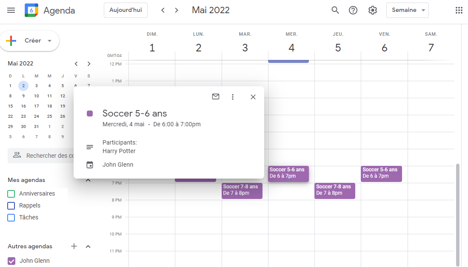Select Friday 6 column header
Image resolution: width=468 pixels, height=267 pixels.
[x=385, y=43]
